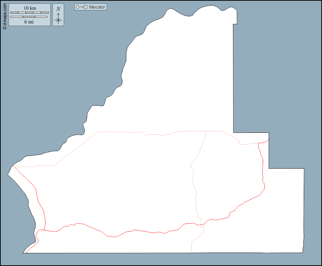The image size is (322, 266).
Task: Select the large northern map region
Action: [x=179, y=82]
